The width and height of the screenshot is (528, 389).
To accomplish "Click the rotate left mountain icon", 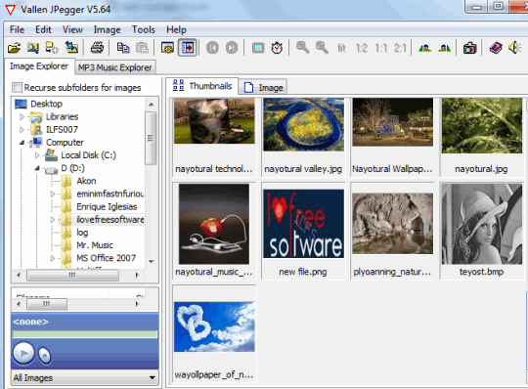I will (425, 48).
